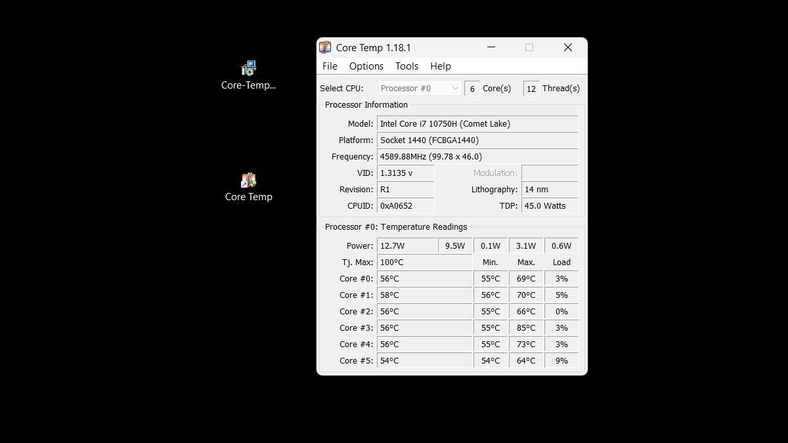Open the Options menu
Screen dimensions: 788x443
coord(366,66)
